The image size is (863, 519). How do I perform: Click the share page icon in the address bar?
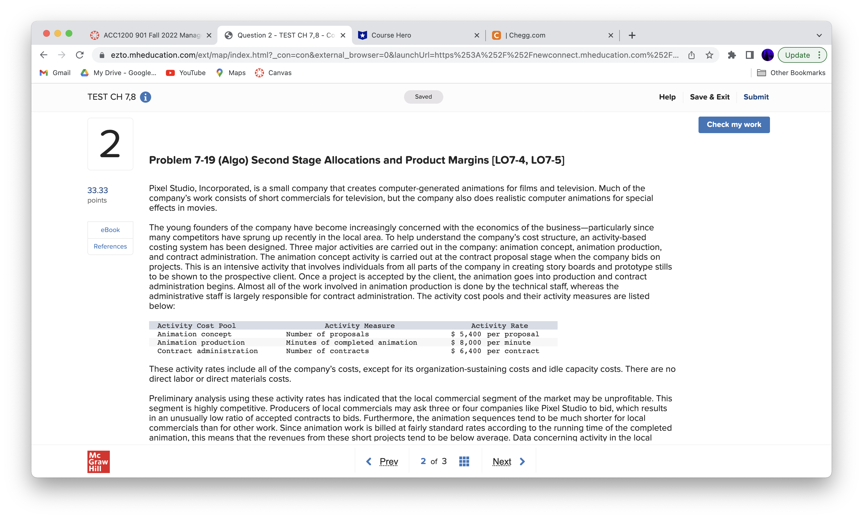[x=691, y=55]
